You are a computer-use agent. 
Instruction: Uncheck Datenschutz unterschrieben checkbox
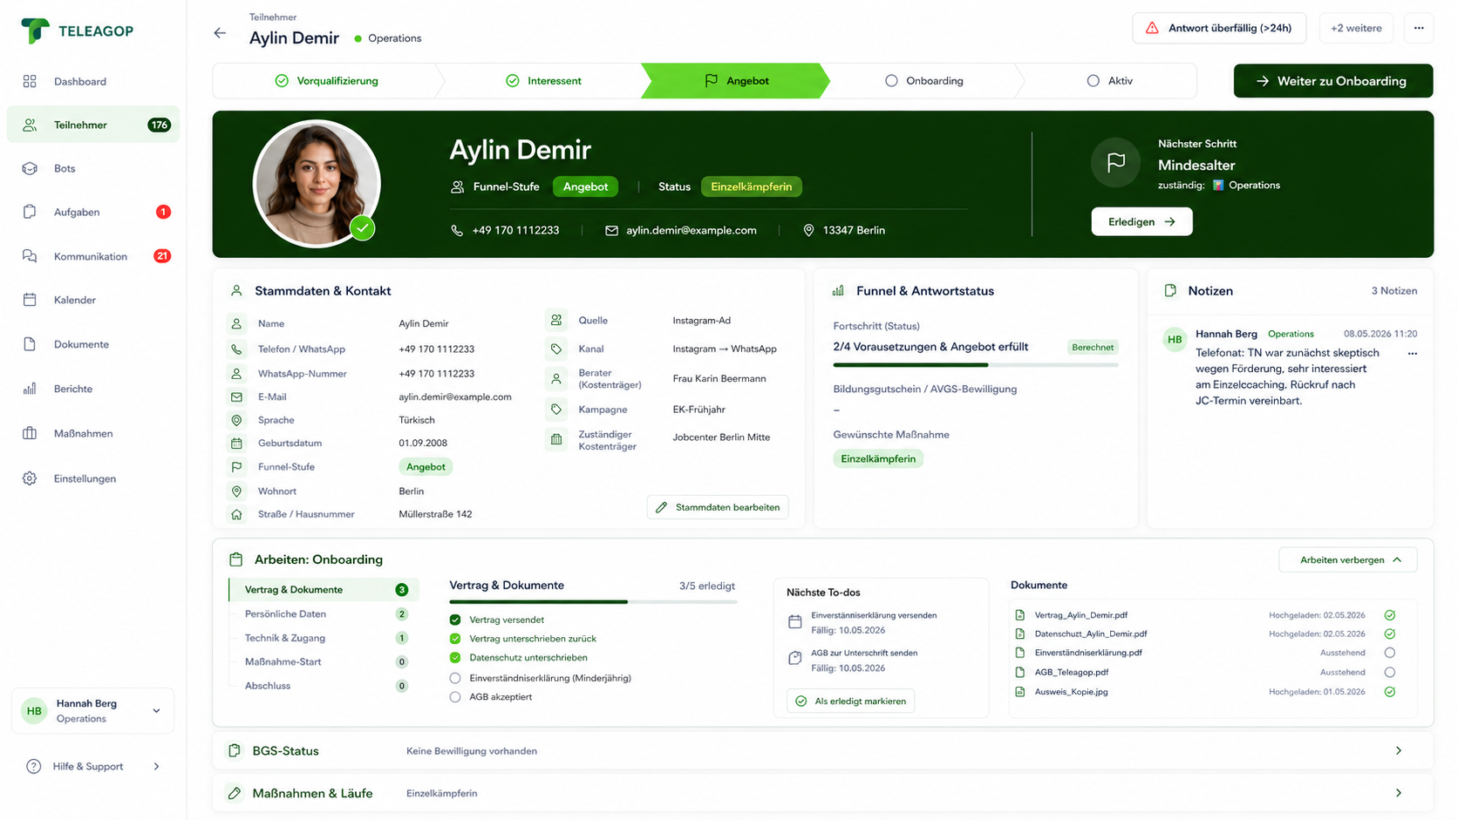click(x=455, y=658)
